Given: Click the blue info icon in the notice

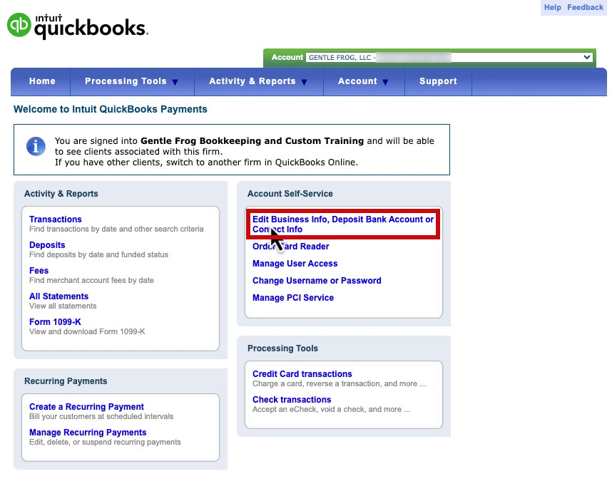Looking at the screenshot, I should point(36,147).
